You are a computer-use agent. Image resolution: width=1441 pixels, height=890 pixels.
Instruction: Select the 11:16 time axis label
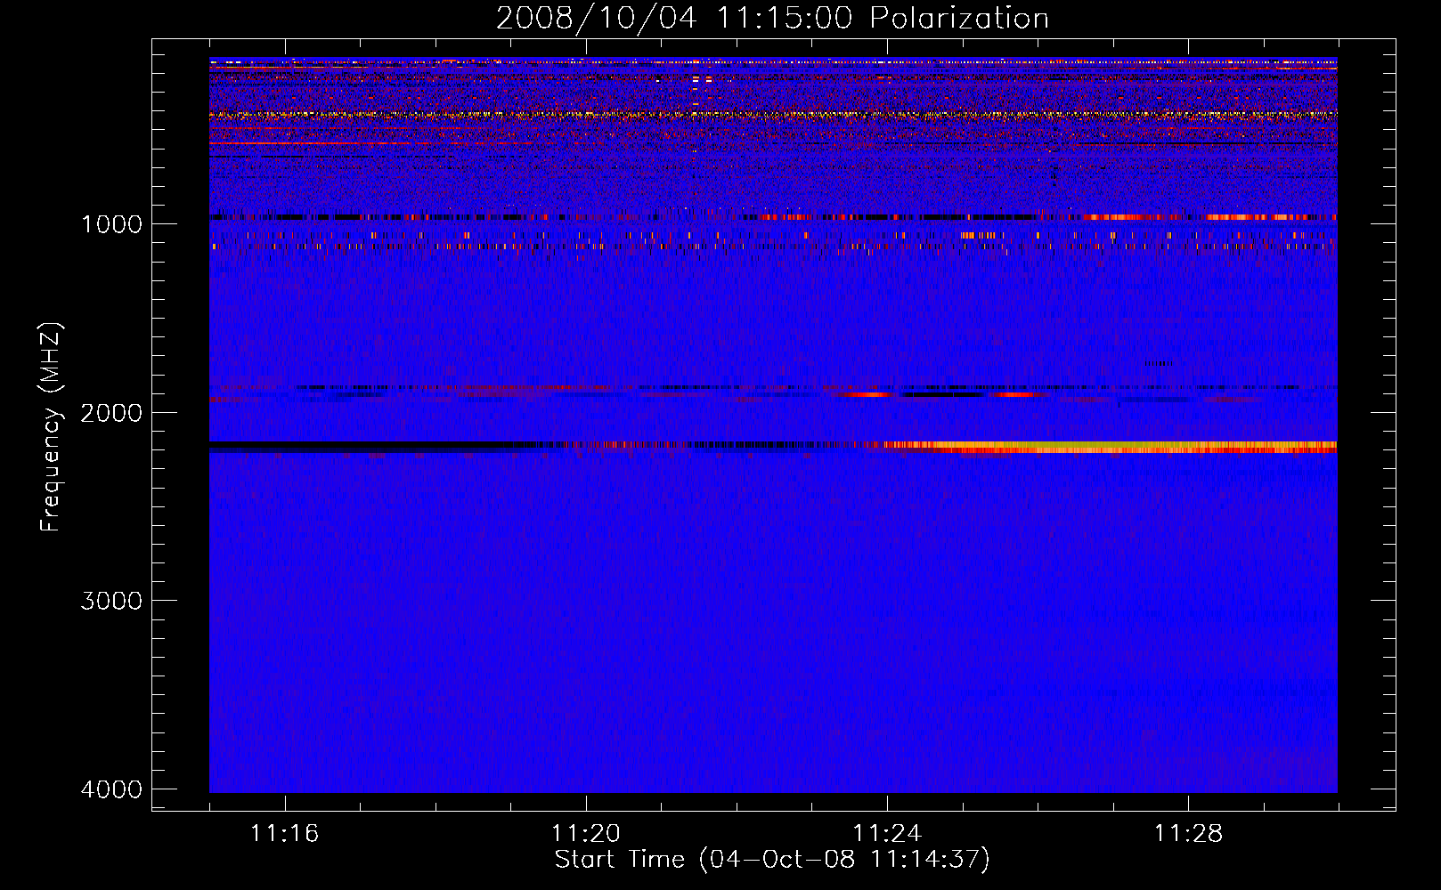tap(284, 834)
